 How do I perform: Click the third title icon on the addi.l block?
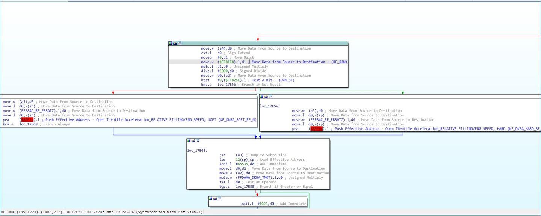click(x=219, y=198)
